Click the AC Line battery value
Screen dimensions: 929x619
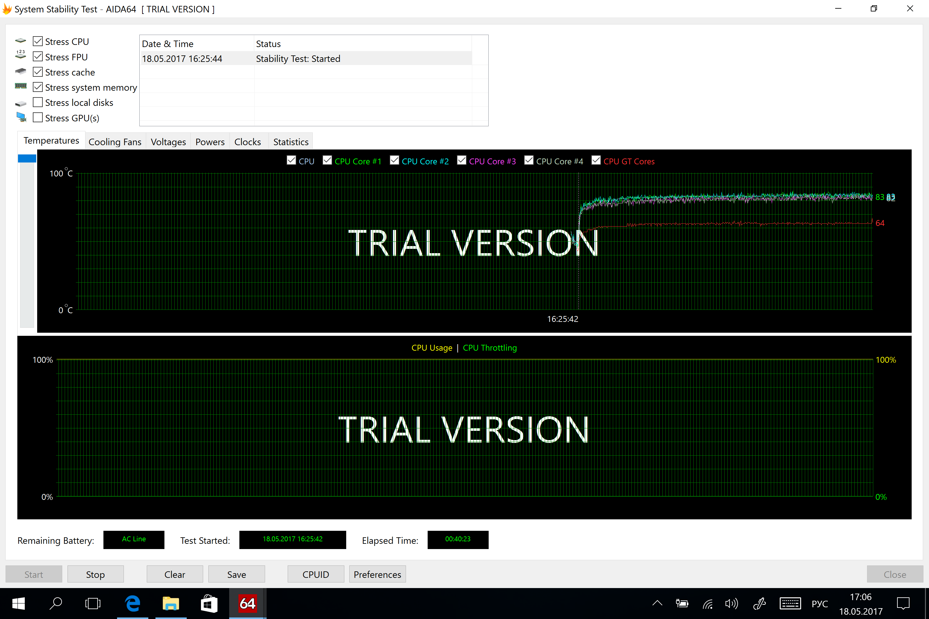pos(133,539)
